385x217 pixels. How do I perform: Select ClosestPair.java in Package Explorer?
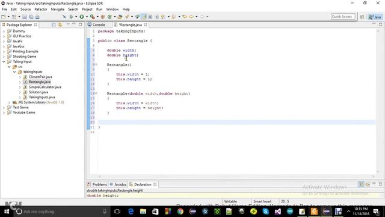click(40, 77)
